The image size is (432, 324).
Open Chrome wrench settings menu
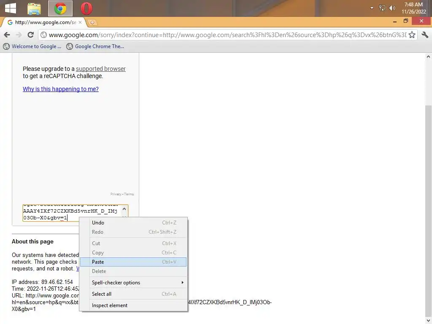pyautogui.click(x=425, y=35)
